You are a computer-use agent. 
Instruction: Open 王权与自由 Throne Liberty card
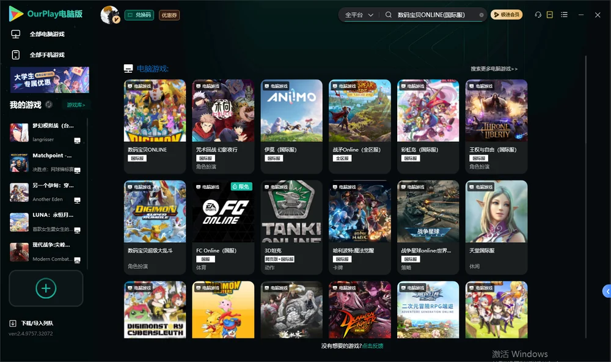click(x=496, y=126)
